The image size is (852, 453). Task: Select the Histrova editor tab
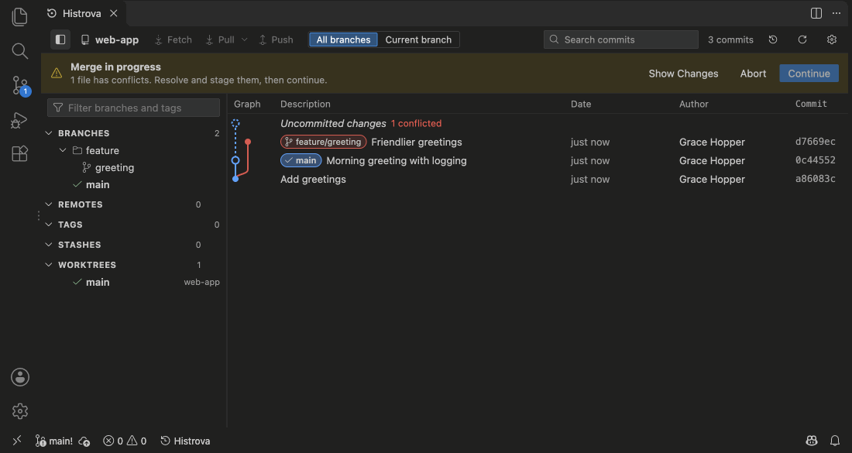(x=82, y=13)
